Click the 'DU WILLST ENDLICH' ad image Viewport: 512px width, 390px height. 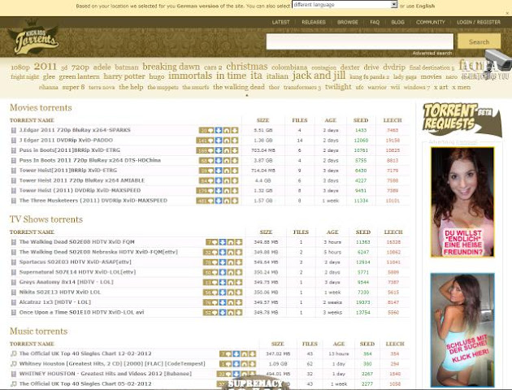(x=462, y=202)
